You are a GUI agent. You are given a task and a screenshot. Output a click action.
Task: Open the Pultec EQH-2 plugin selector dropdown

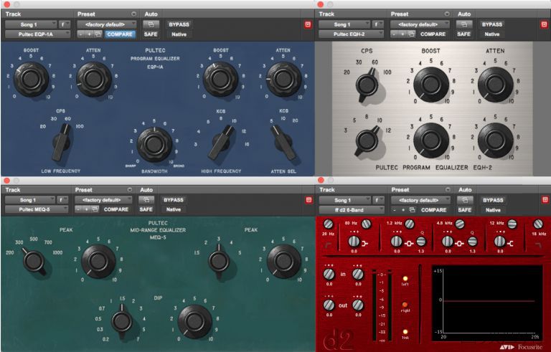click(351, 34)
